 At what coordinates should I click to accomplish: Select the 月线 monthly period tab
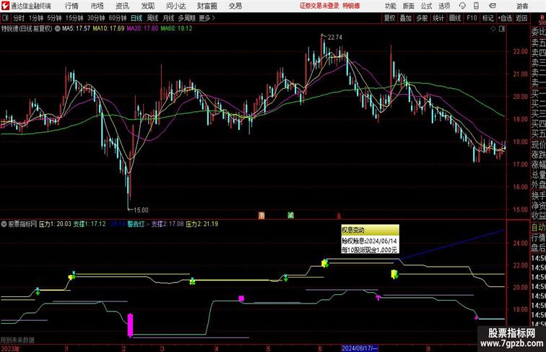pyautogui.click(x=168, y=18)
